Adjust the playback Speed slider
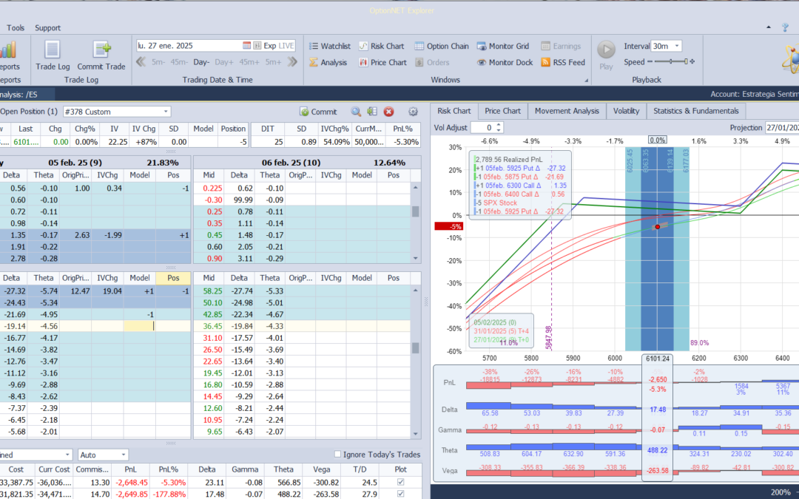This screenshot has width=799, height=499. point(671,61)
